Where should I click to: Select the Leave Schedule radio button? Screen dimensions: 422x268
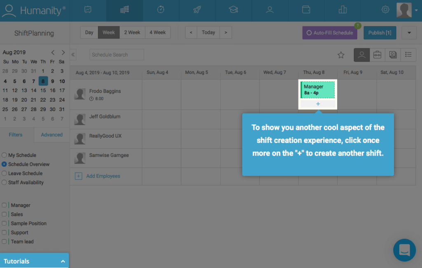3,173
